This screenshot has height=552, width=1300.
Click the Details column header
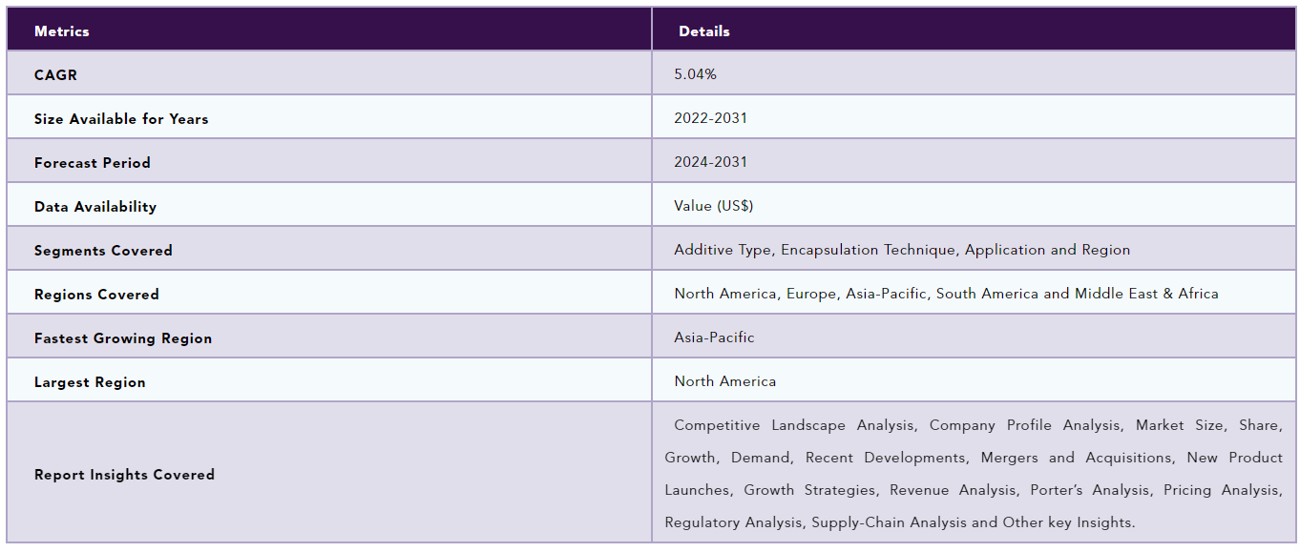tap(704, 31)
